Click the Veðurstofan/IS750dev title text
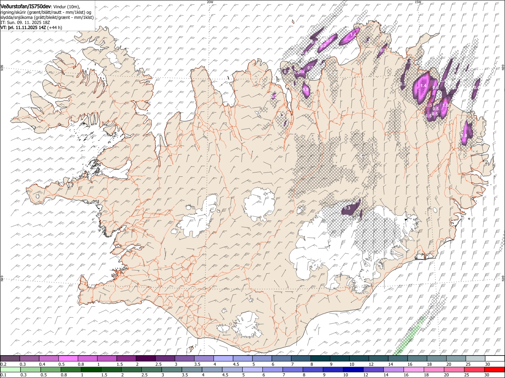Screen dimensions: 505x378 pos(26,6)
